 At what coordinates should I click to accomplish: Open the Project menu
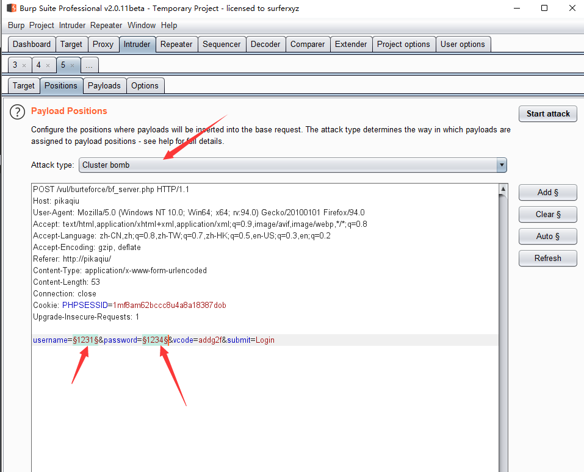tap(41, 26)
